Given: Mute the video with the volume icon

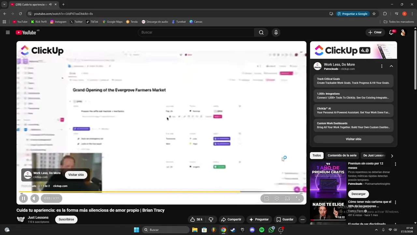Looking at the screenshot, I should (x=35, y=198).
